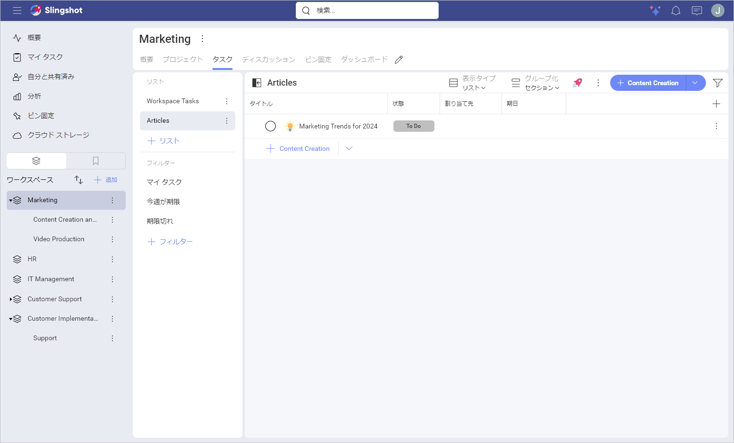
Task: Select IT Management workspace
Action: point(51,279)
